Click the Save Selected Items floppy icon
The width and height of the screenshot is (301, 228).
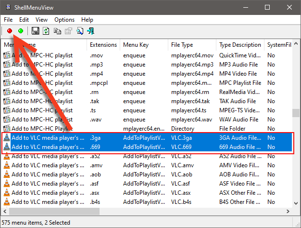point(35,31)
